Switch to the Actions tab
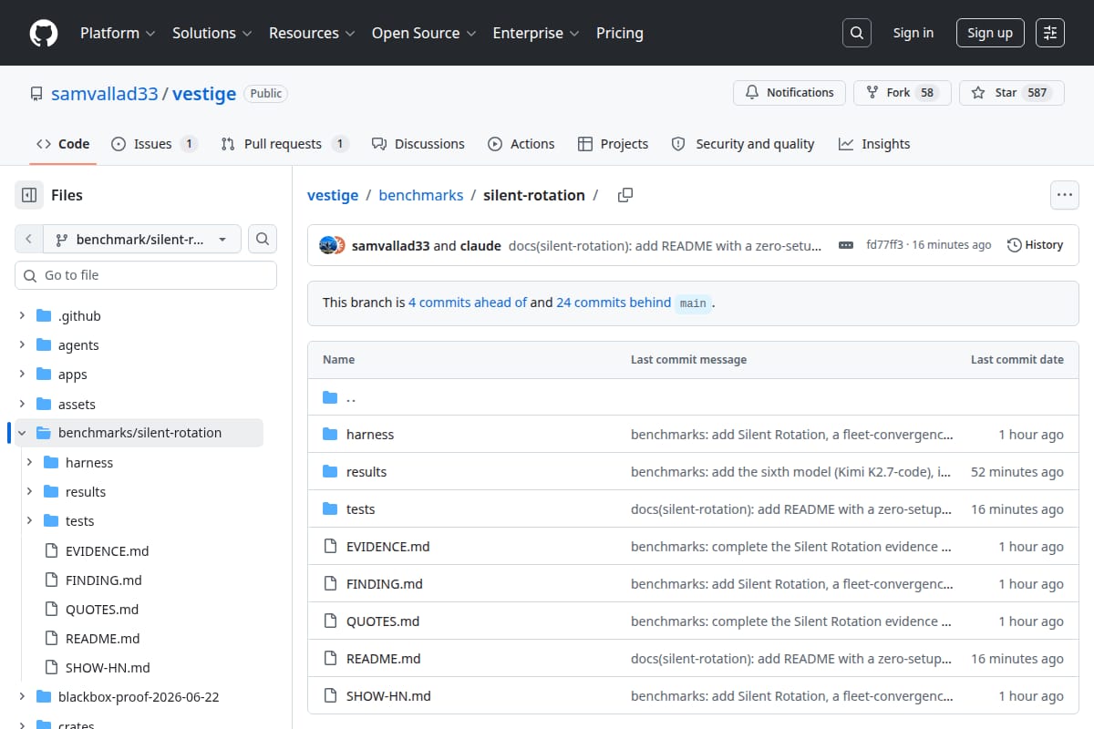 [x=521, y=144]
